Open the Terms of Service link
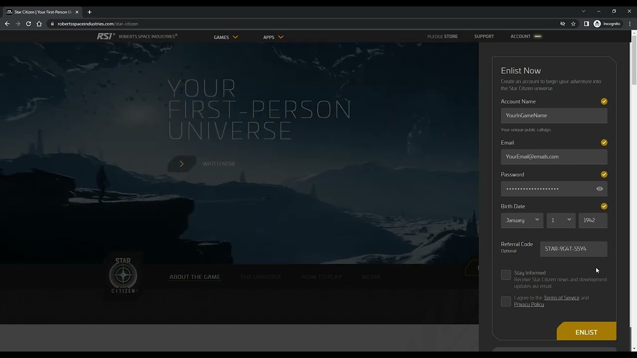The width and height of the screenshot is (637, 358). point(561,298)
